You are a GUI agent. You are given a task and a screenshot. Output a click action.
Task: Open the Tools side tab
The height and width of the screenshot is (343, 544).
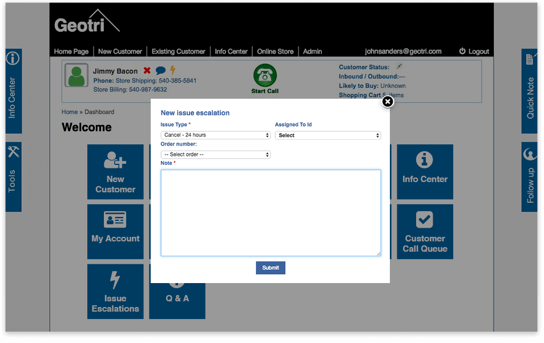[14, 176]
